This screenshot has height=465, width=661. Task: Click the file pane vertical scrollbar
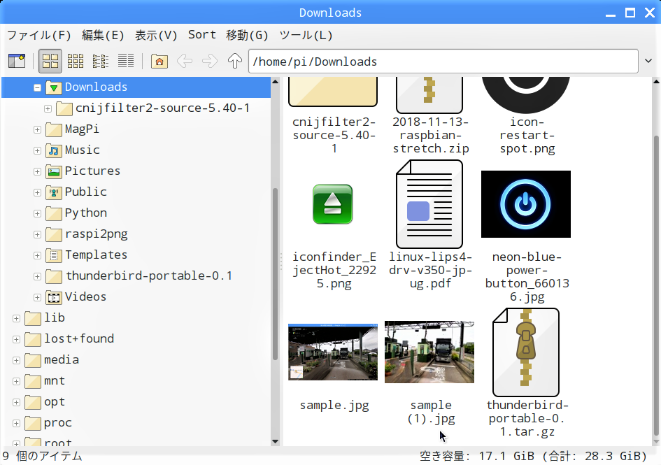656,287
